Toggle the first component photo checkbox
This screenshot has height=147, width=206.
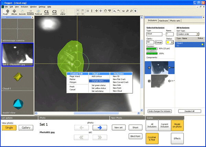point(148,68)
